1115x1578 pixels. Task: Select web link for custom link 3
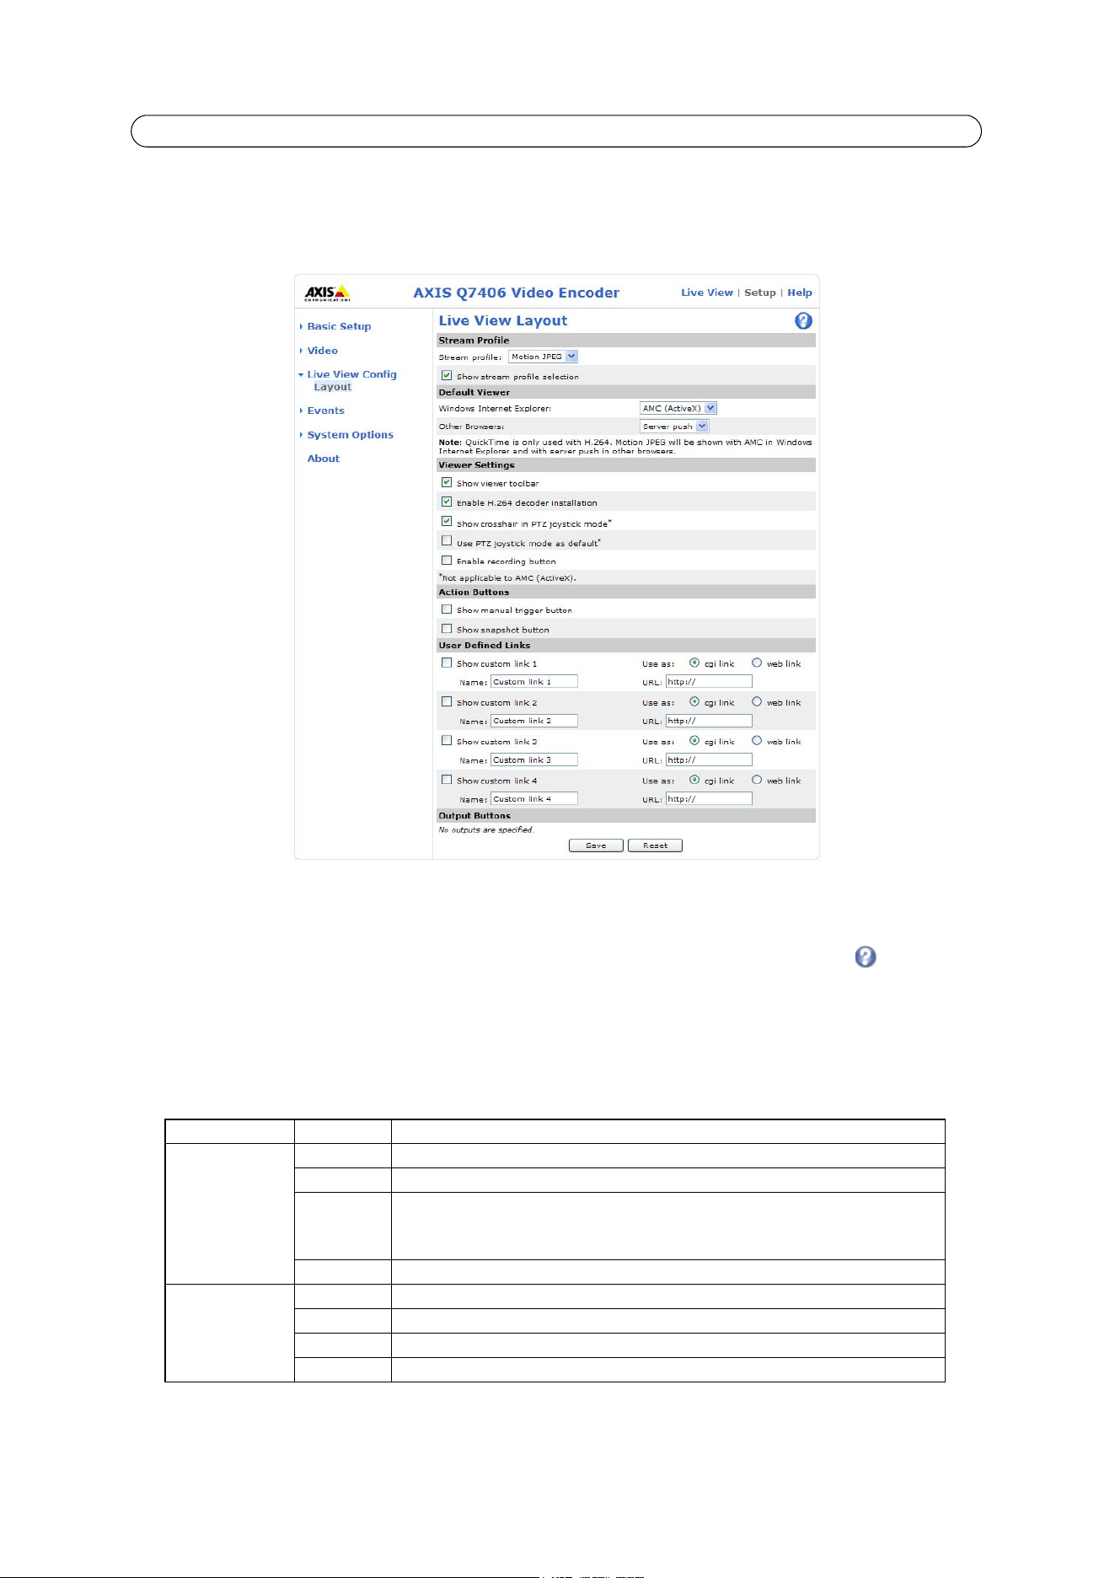(x=757, y=740)
